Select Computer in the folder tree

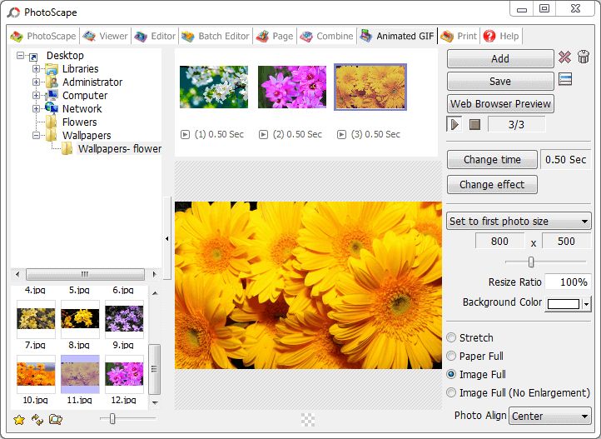(x=85, y=96)
